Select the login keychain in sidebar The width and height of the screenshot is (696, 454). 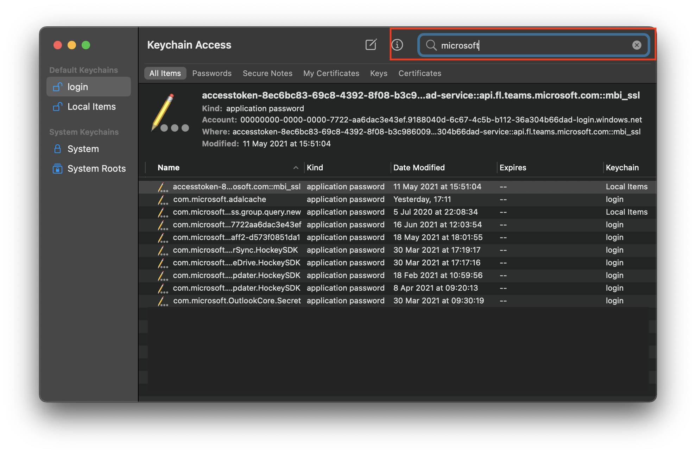coord(89,87)
